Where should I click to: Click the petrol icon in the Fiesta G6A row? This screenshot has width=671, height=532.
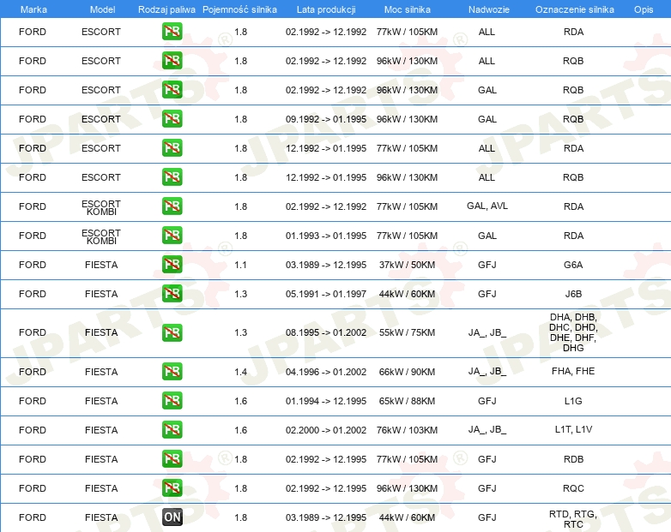(x=172, y=265)
